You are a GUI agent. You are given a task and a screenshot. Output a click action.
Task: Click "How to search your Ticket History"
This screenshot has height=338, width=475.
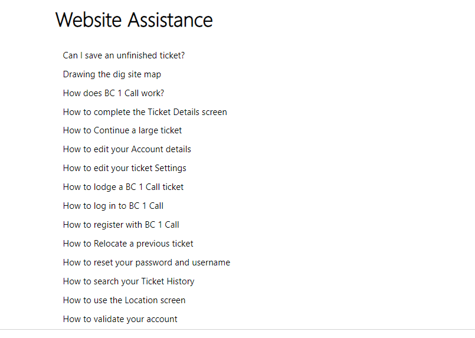click(x=129, y=281)
